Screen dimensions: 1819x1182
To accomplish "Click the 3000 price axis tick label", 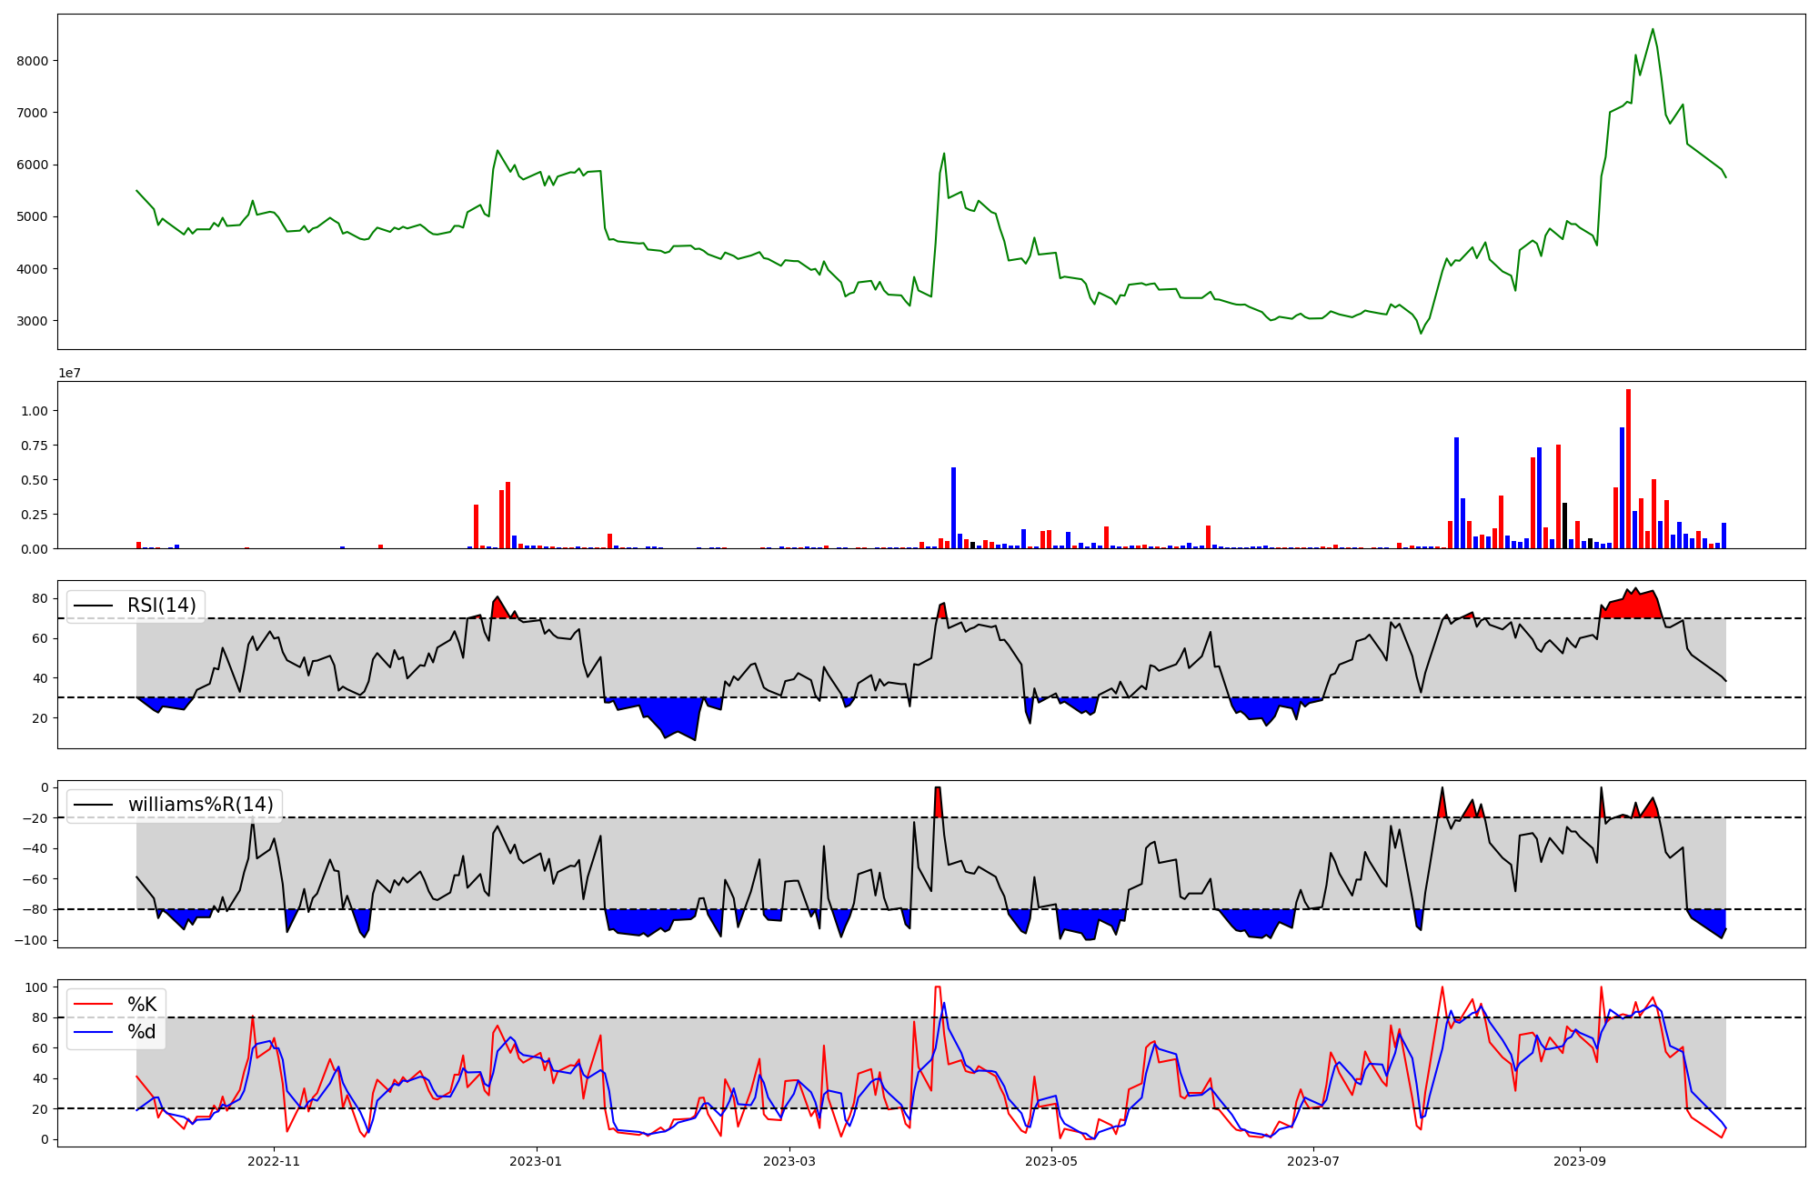I will (33, 321).
